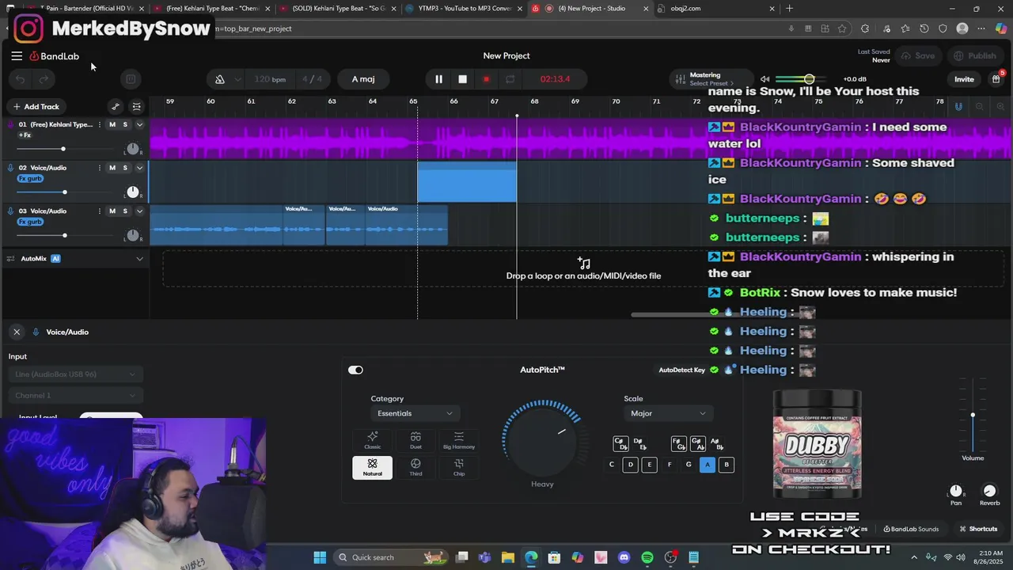Start recording with the red record button

[x=486, y=79]
